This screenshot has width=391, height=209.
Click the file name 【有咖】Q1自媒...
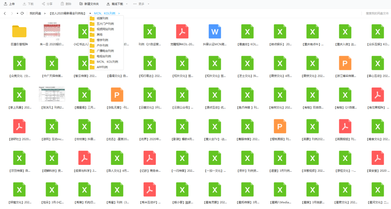[x=345, y=108]
